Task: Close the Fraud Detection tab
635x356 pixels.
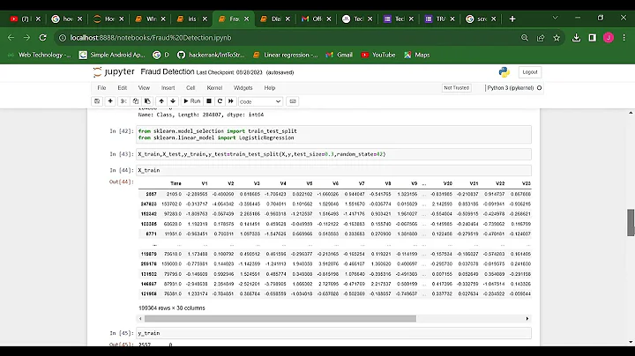Action: point(246,19)
